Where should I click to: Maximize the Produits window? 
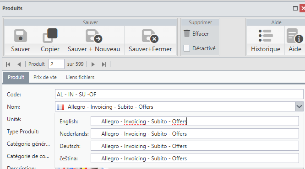click(x=295, y=8)
